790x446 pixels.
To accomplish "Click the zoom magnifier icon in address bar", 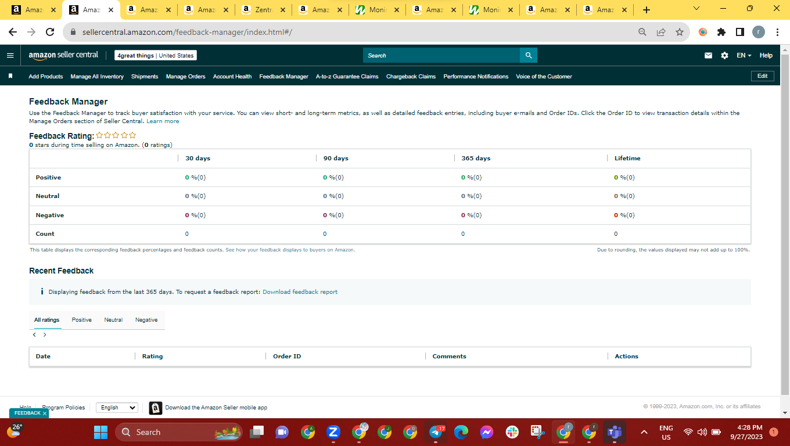I will click(x=642, y=32).
